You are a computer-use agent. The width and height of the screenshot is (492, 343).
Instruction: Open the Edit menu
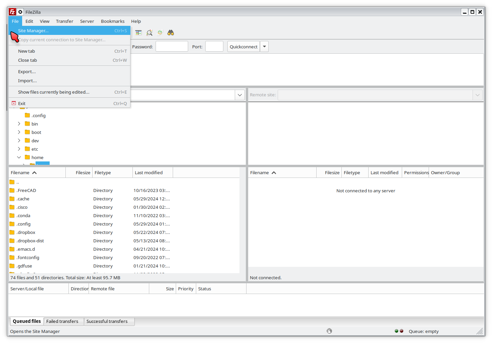click(29, 21)
